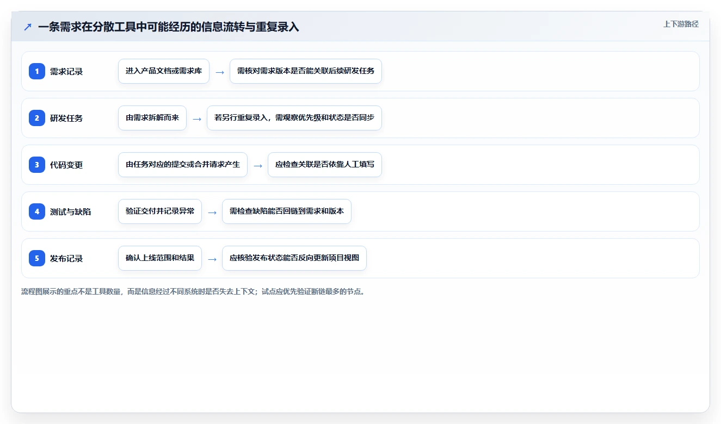Select step badge 2 for 研发任务
The width and height of the screenshot is (721, 424).
37,118
